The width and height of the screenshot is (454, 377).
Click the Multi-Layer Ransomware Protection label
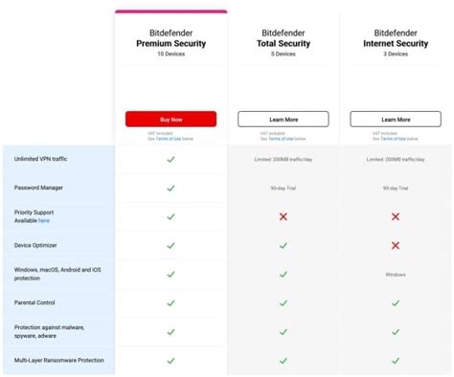59,360
